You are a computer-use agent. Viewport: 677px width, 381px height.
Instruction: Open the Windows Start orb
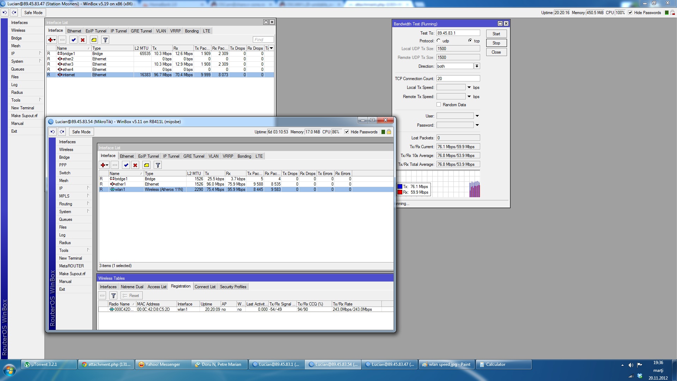point(10,370)
